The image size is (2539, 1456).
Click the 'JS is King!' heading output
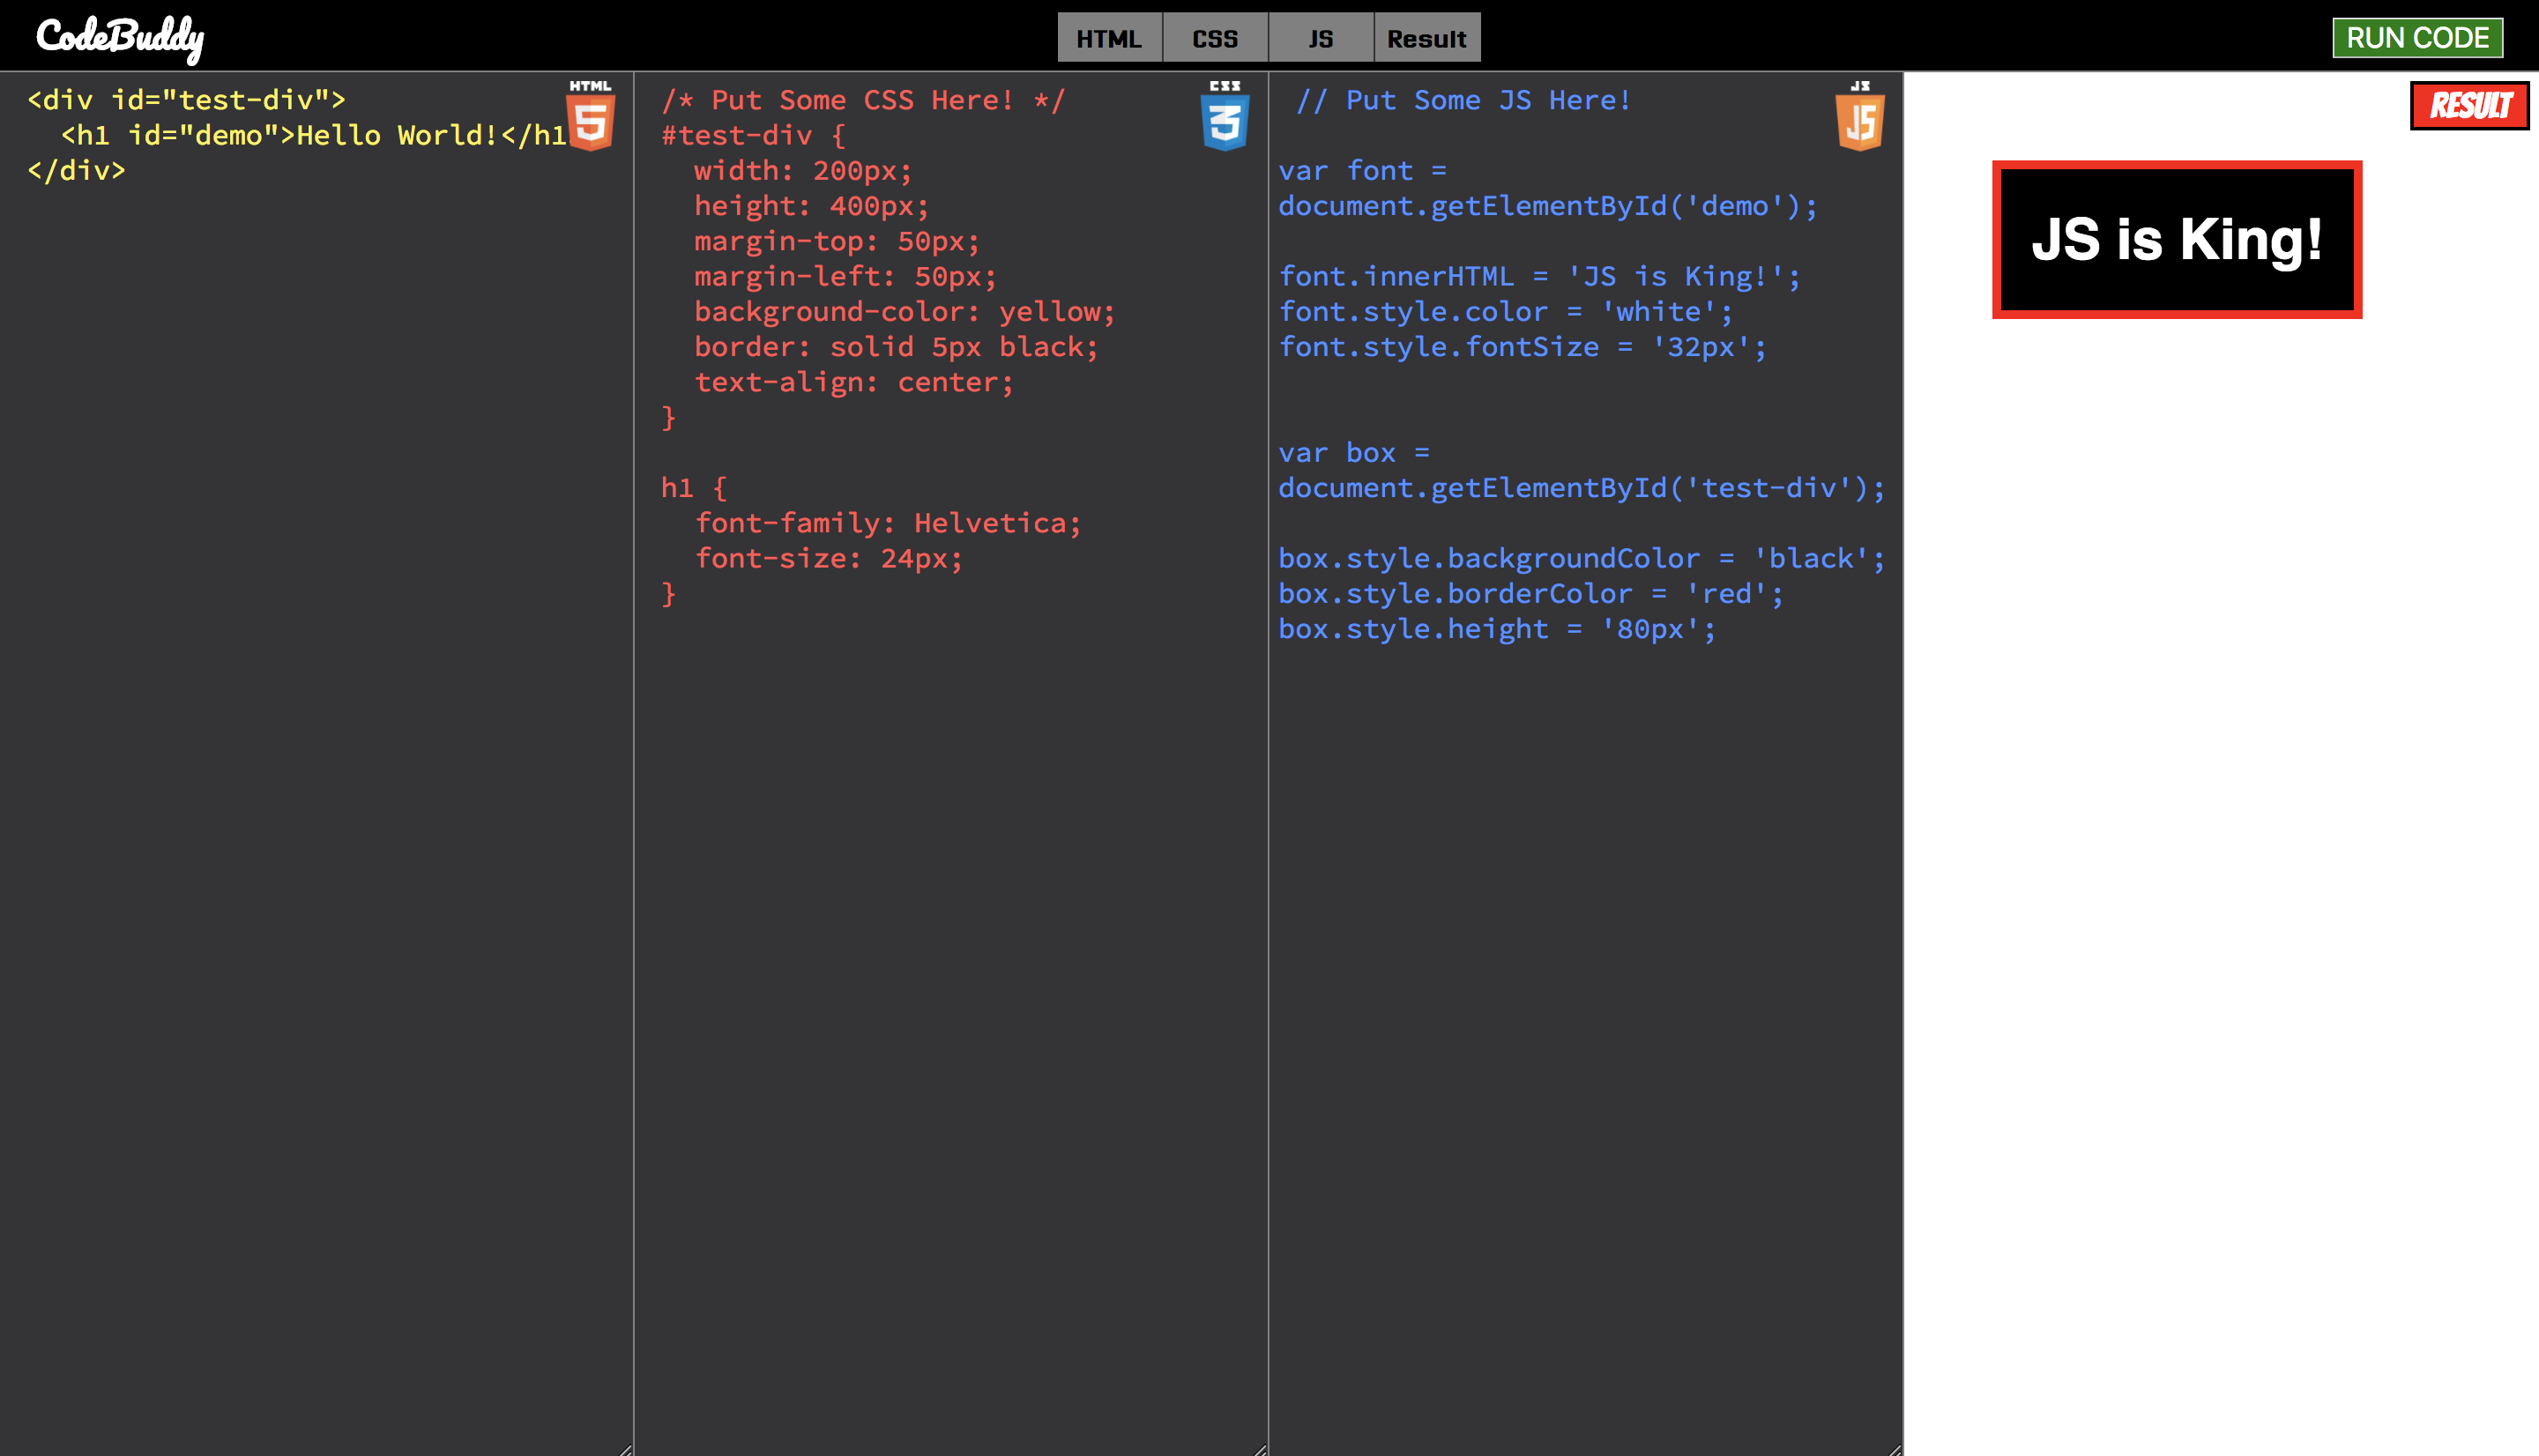click(2176, 240)
